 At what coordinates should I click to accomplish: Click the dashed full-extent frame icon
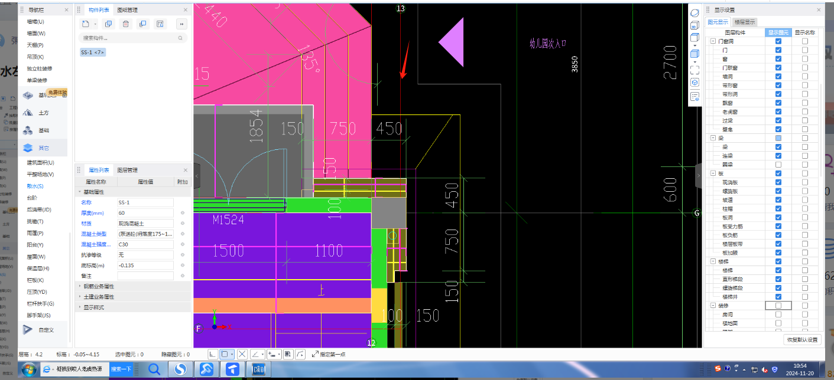pyautogui.click(x=695, y=69)
